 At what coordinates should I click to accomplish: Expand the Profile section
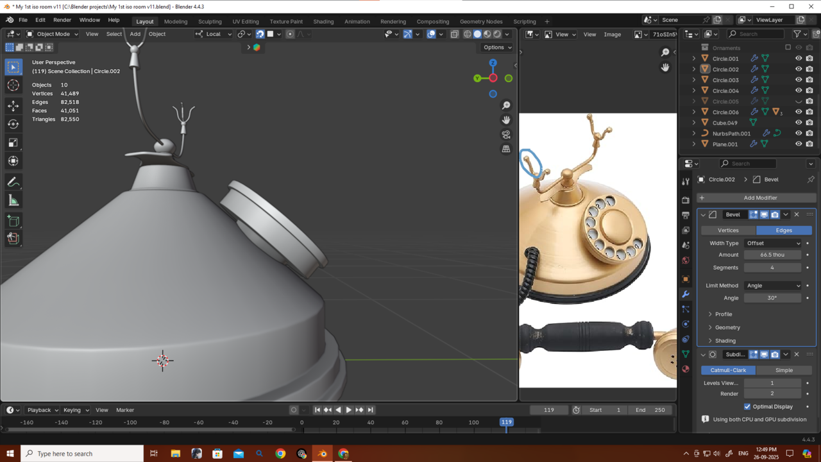724,314
